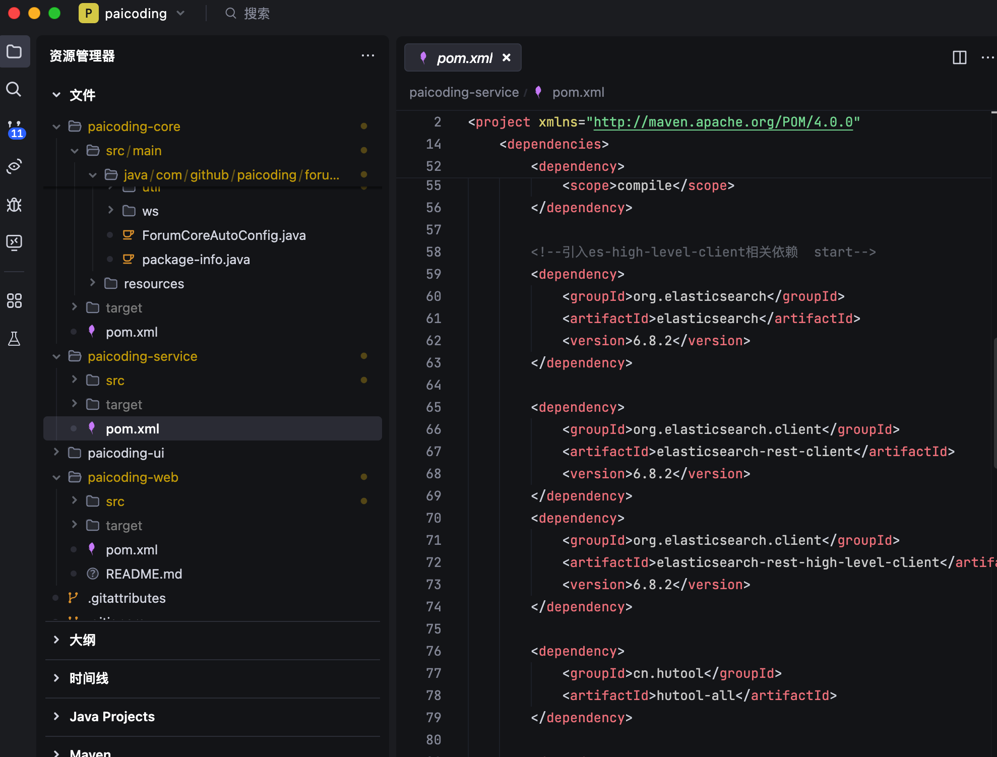
Task: Click paicoding-service in the breadcrumb
Action: (x=464, y=92)
